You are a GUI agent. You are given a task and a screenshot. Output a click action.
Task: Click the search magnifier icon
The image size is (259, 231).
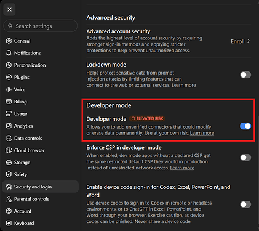(10, 26)
